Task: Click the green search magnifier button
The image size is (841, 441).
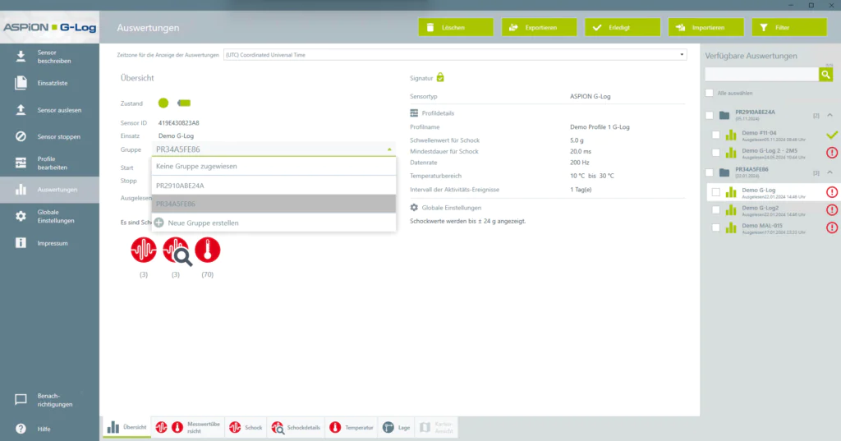Action: point(825,75)
